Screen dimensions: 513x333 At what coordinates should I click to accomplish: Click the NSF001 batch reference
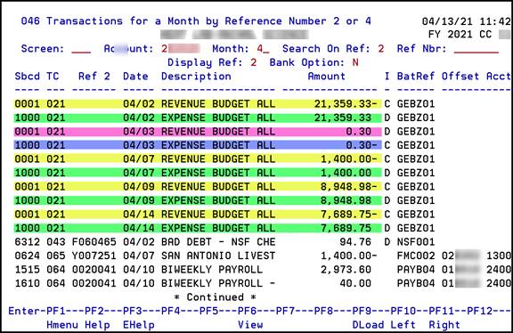click(x=416, y=241)
